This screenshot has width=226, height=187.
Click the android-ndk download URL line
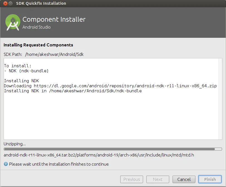pos(110,86)
